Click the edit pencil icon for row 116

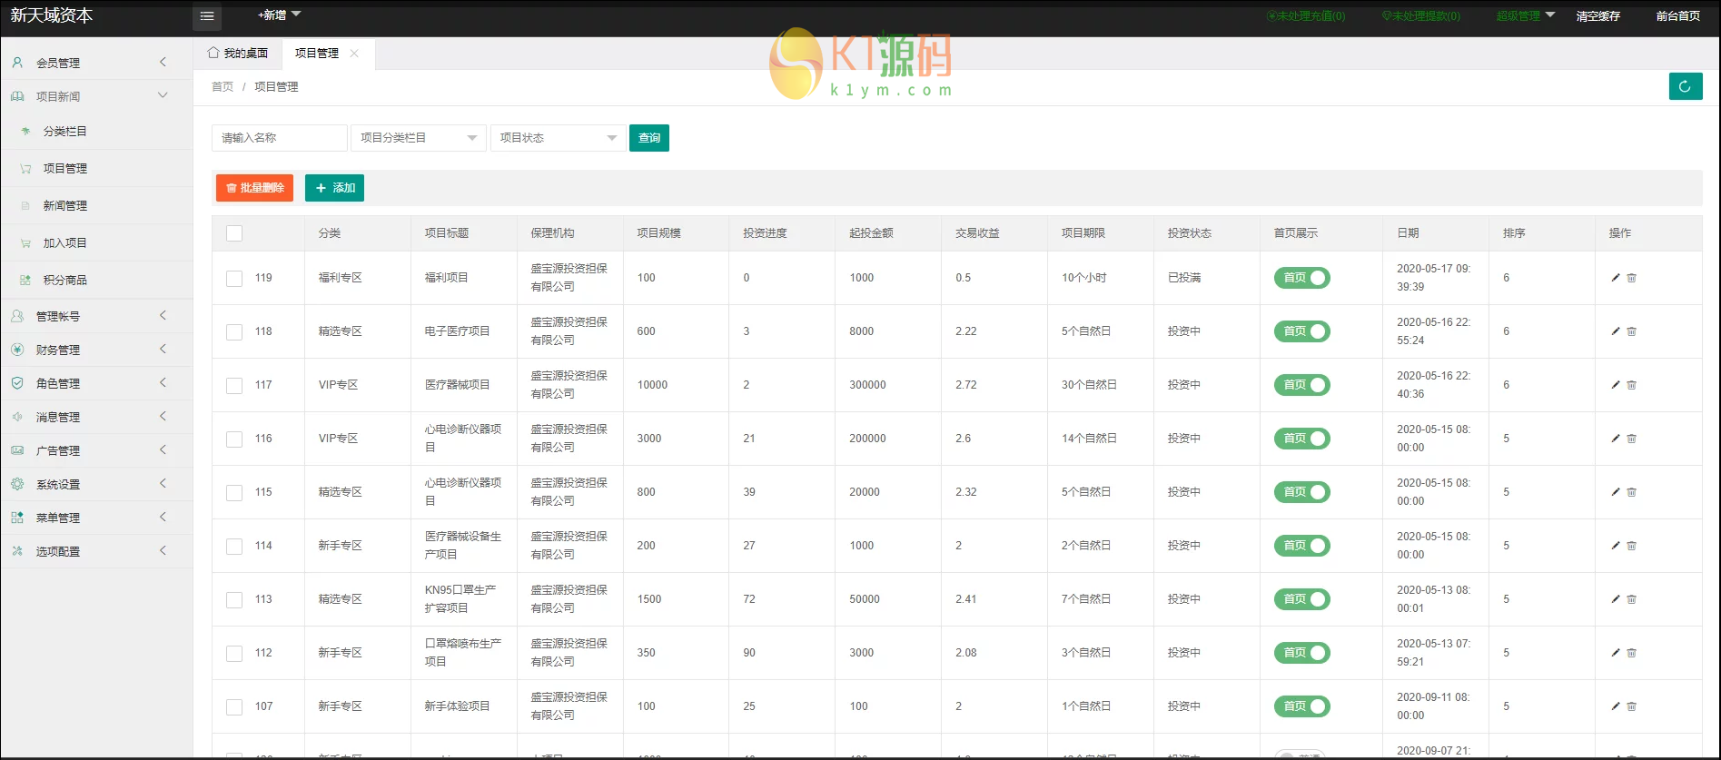(1616, 439)
